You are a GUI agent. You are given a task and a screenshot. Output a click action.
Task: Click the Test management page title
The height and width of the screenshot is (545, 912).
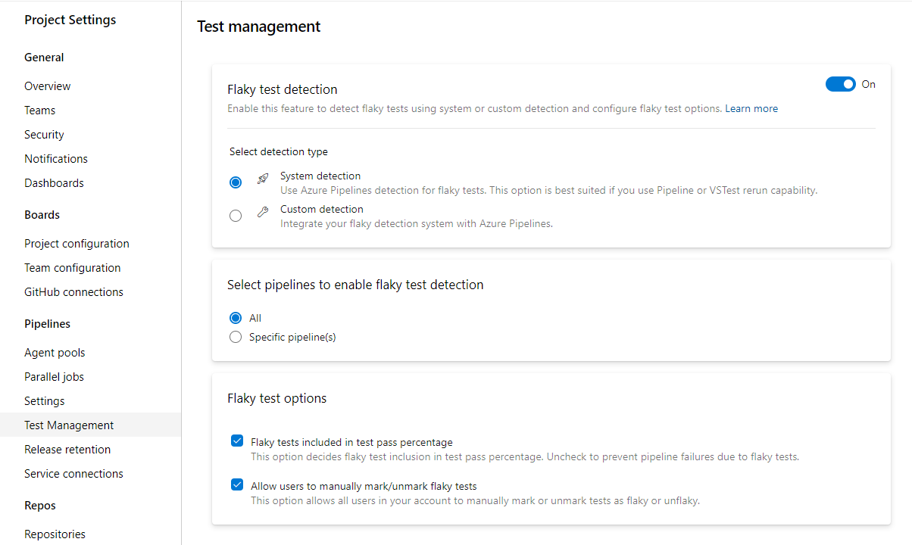259,26
